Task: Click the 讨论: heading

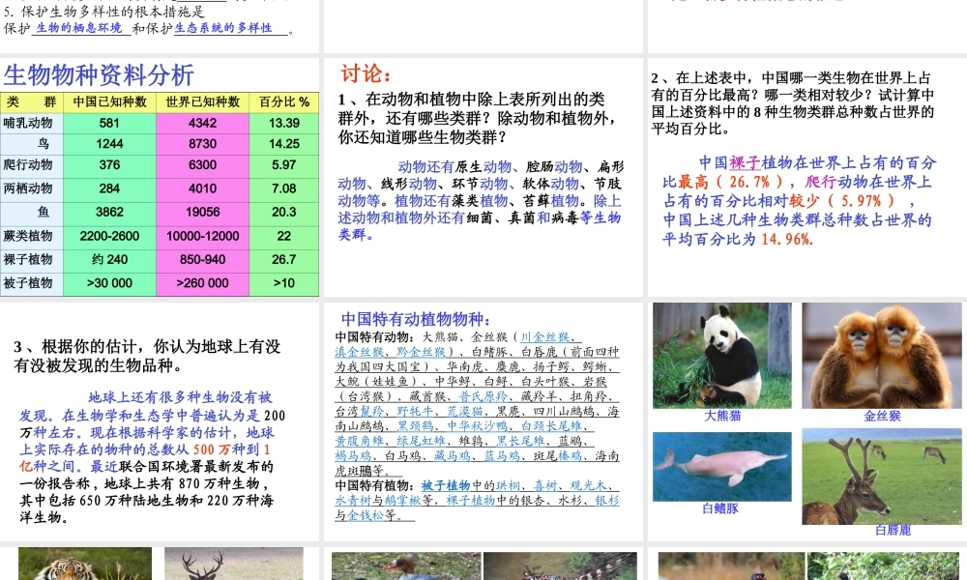Action: click(x=366, y=74)
